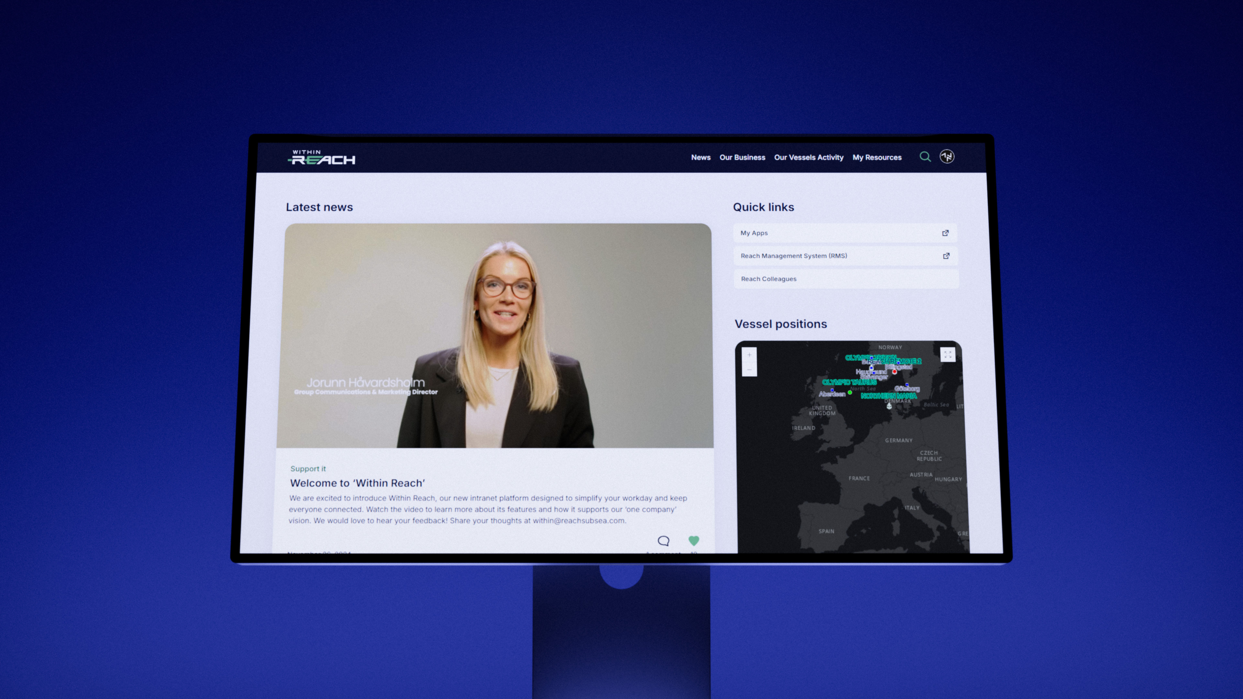Open the Our Vessels Activity menu
The image size is (1243, 699).
coord(808,157)
